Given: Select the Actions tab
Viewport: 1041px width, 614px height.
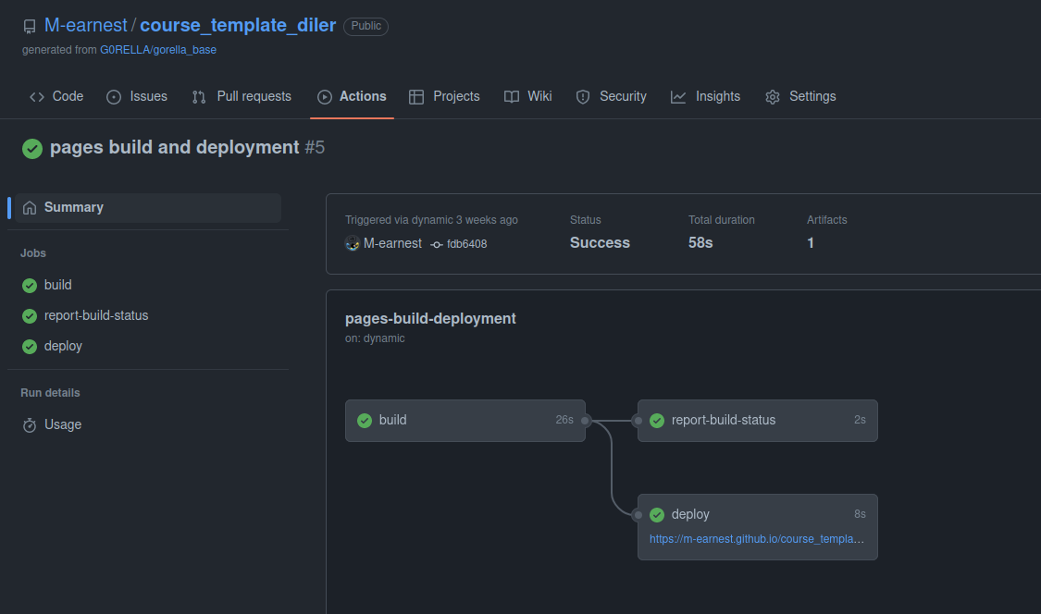Looking at the screenshot, I should tap(352, 96).
